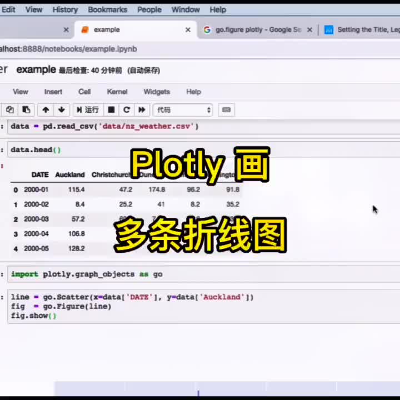This screenshot has width=400, height=400.
Task: Click the 128.2 Auckland value
Action: coord(77,249)
